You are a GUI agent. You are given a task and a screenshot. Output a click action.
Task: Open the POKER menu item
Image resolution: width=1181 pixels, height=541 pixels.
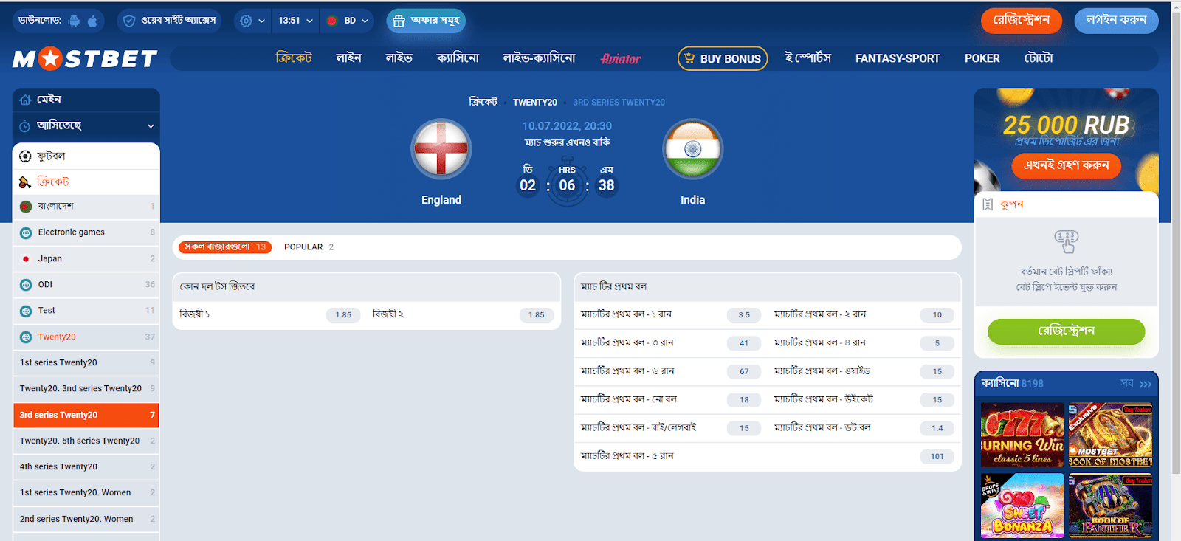[x=982, y=58]
